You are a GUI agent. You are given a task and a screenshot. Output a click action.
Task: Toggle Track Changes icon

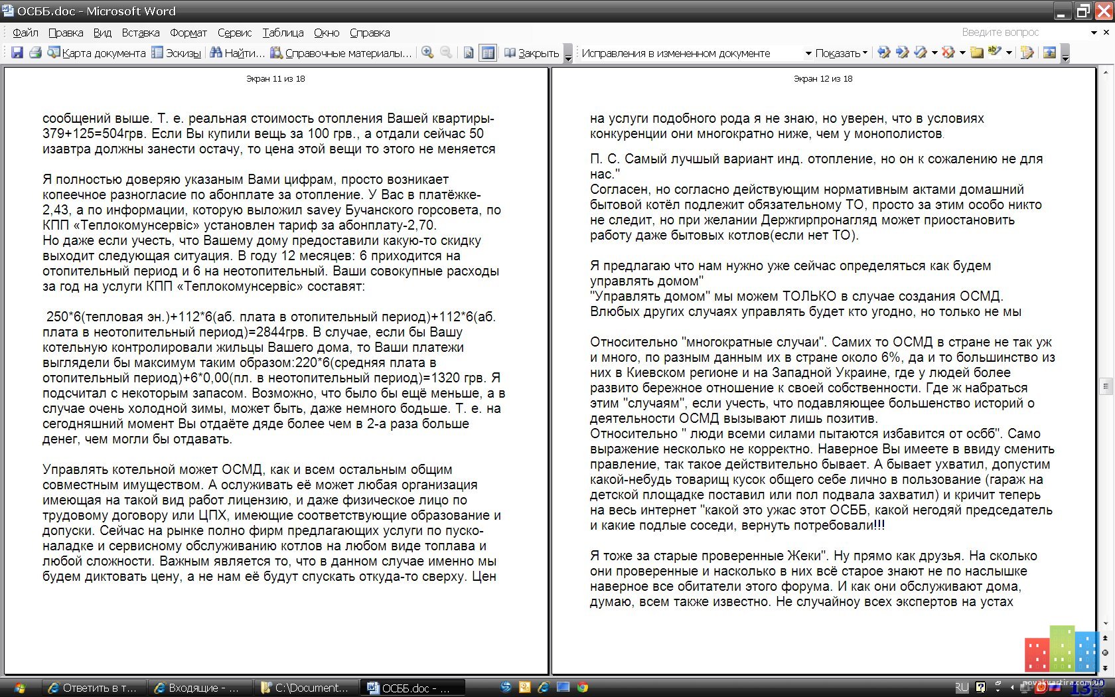1027,52
